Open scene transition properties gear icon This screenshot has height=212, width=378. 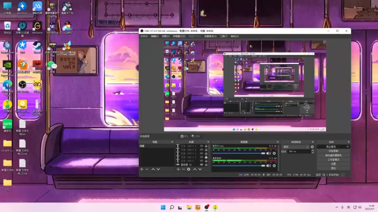click(x=312, y=147)
